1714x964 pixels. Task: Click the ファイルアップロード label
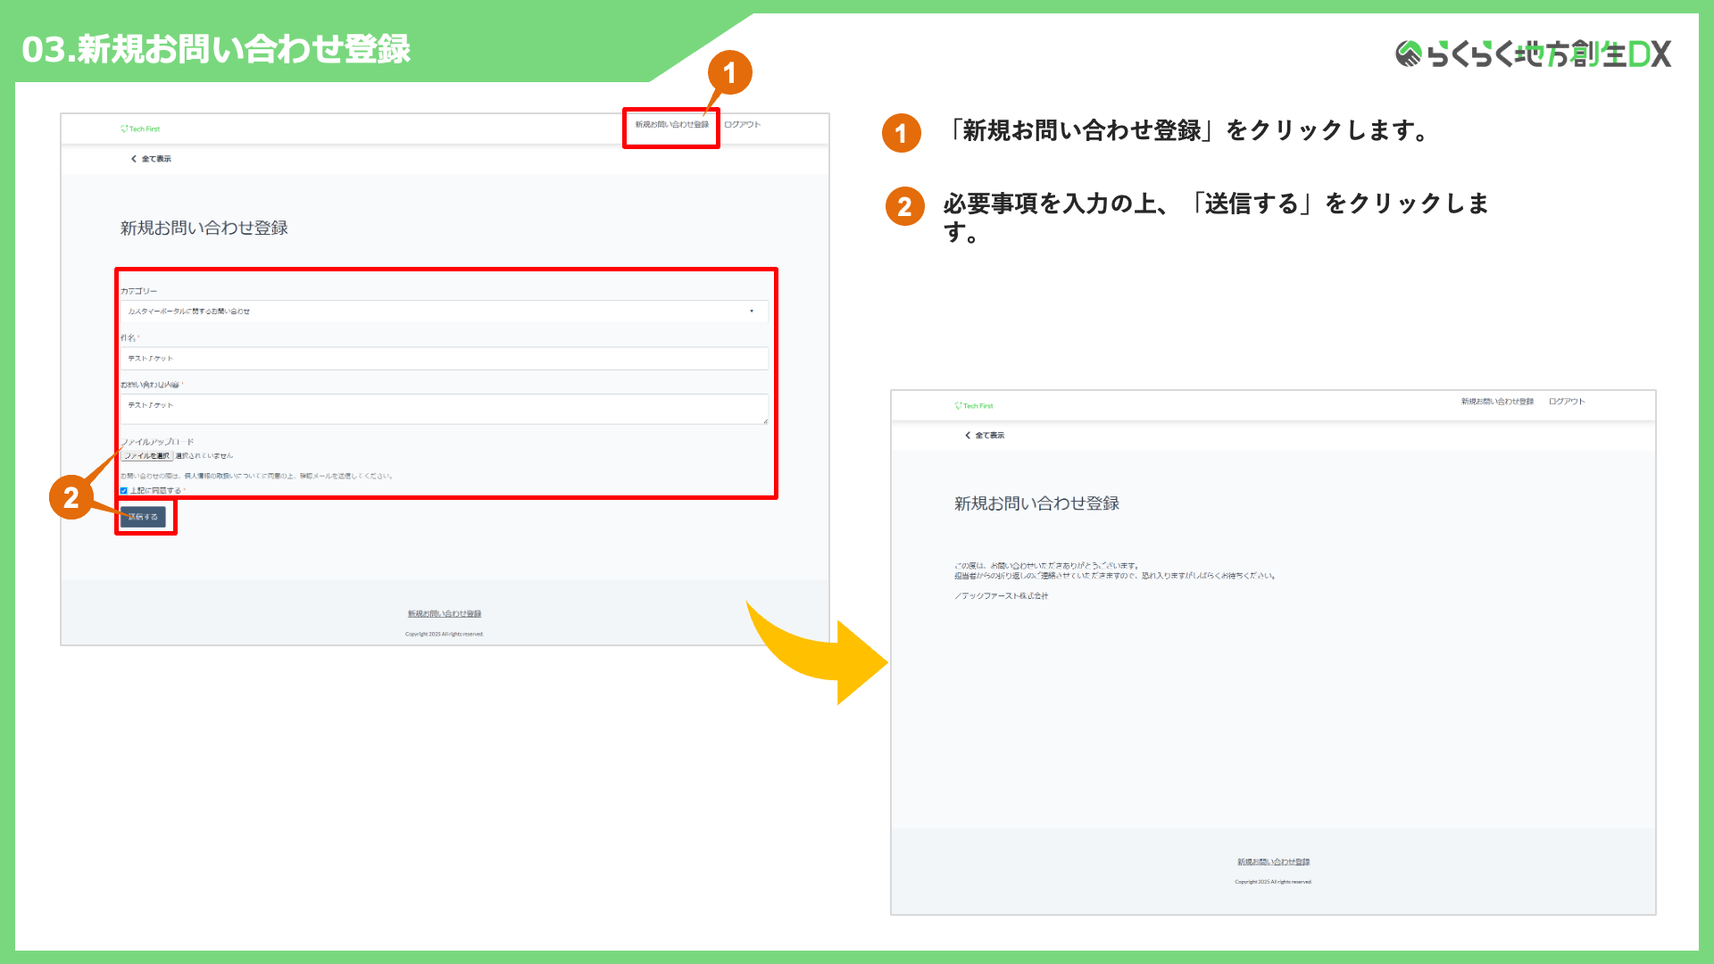click(x=157, y=442)
